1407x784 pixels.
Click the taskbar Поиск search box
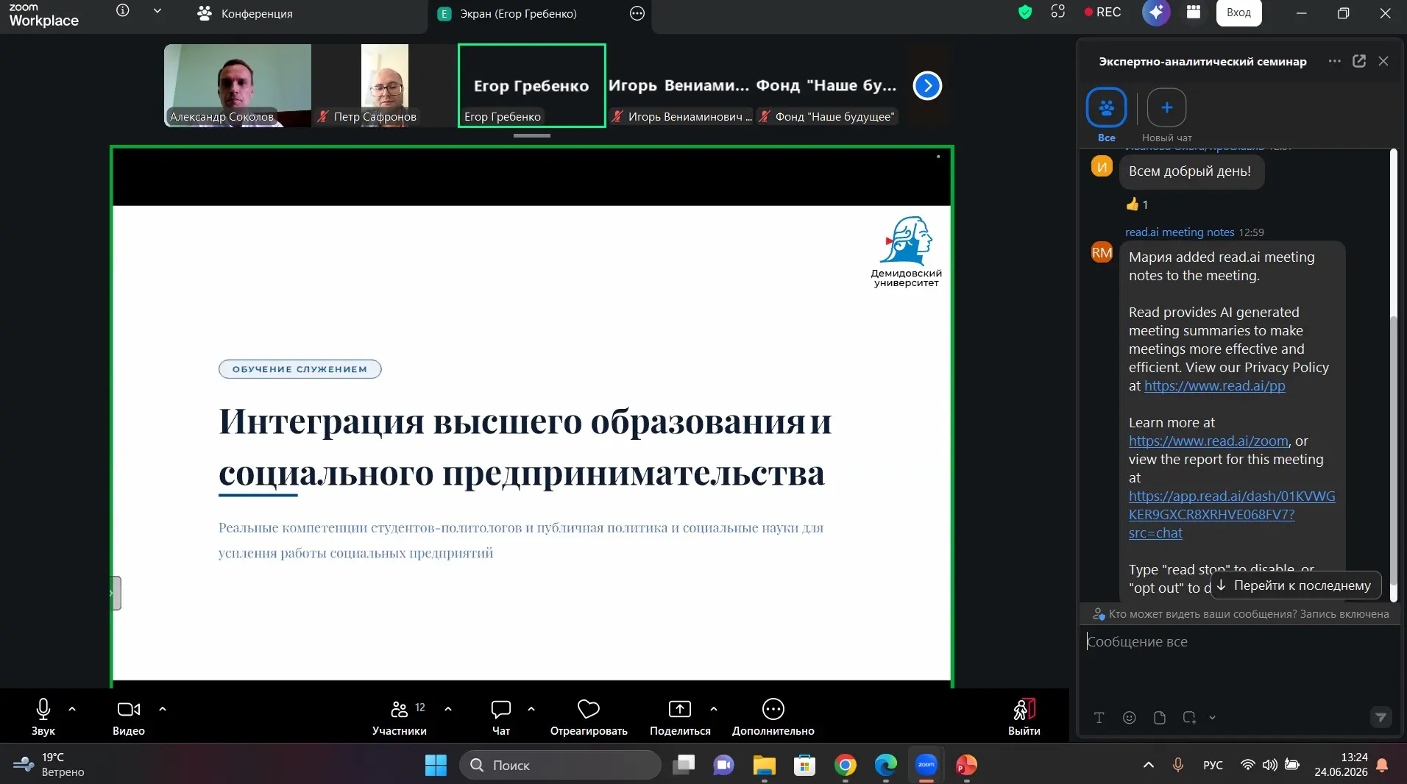click(561, 765)
